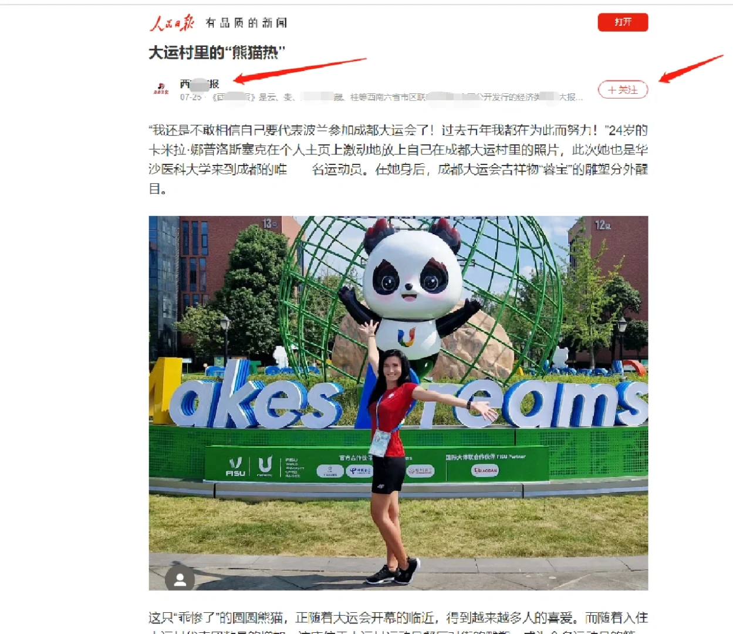This screenshot has height=634, width=733.
Task: Click the FISU logo on the green banner
Action: pyautogui.click(x=235, y=467)
